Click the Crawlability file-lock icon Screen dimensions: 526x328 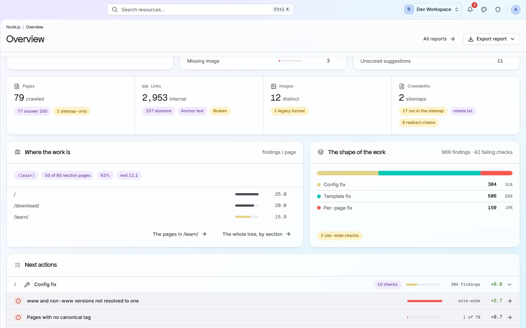402,86
